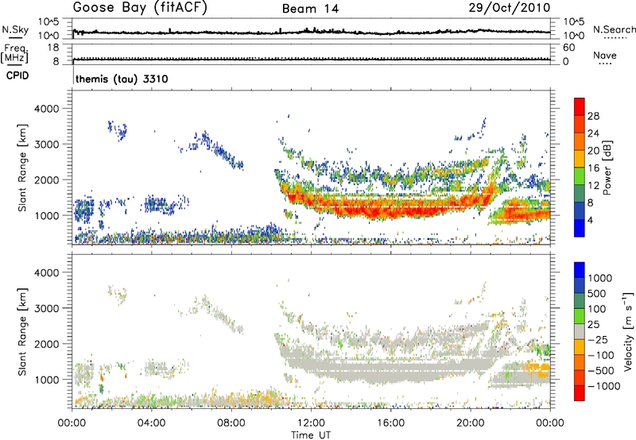Click the '16:00' time axis label
636x440 pixels.
click(x=391, y=423)
